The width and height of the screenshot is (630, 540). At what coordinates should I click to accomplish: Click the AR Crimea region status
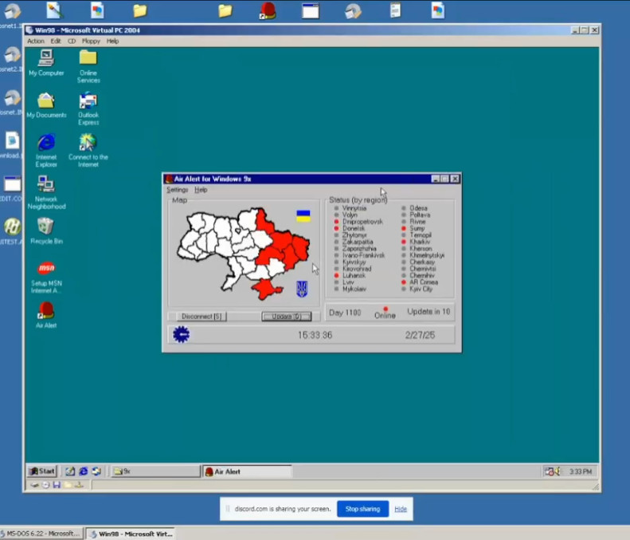(420, 282)
